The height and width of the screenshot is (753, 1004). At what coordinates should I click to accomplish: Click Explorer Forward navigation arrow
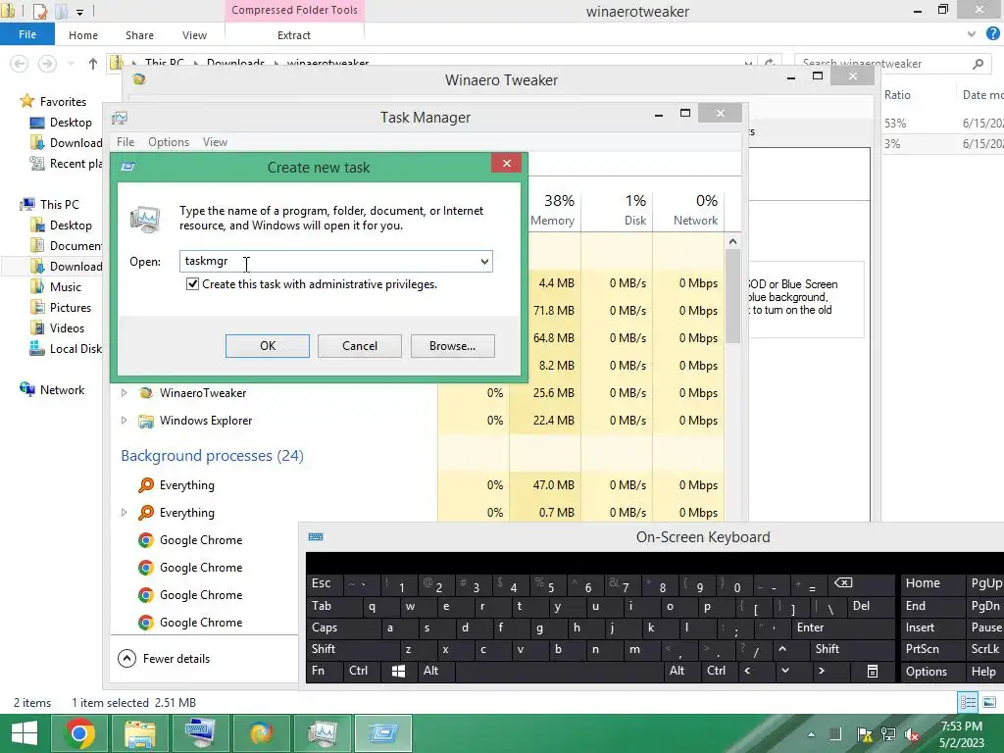(47, 64)
